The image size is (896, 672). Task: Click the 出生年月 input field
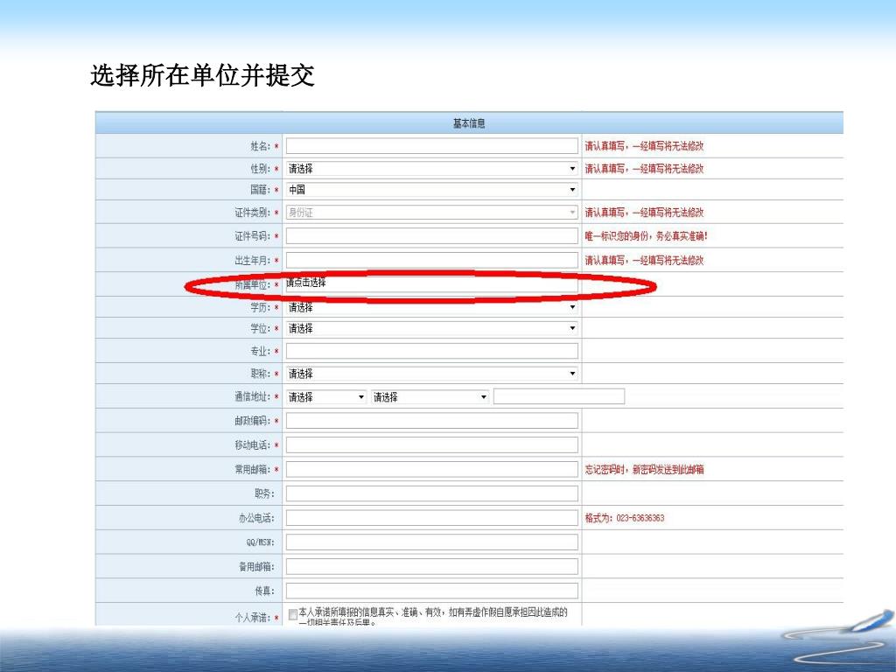[x=432, y=260]
